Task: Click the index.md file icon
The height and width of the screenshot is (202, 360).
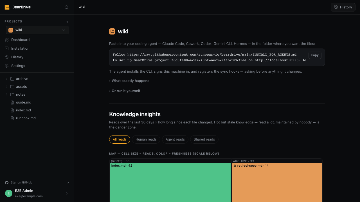Action: click(12, 110)
